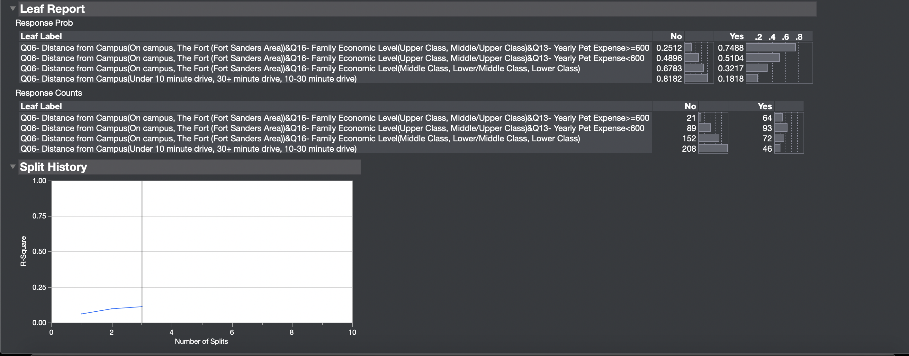Image resolution: width=909 pixels, height=356 pixels.
Task: Click the No column header in Response Prob
Action: click(676, 36)
